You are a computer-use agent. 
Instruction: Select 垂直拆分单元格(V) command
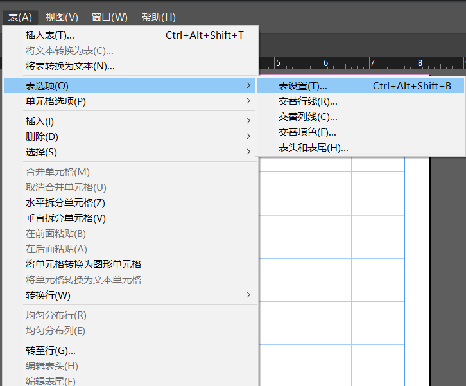click(65, 218)
